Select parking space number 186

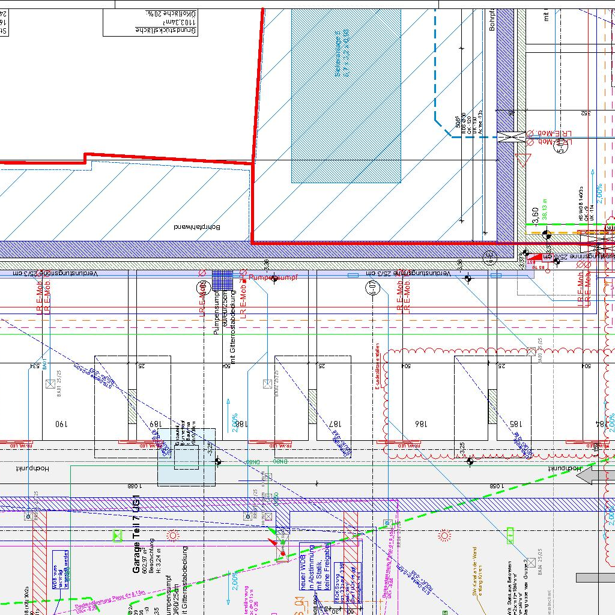[420, 423]
